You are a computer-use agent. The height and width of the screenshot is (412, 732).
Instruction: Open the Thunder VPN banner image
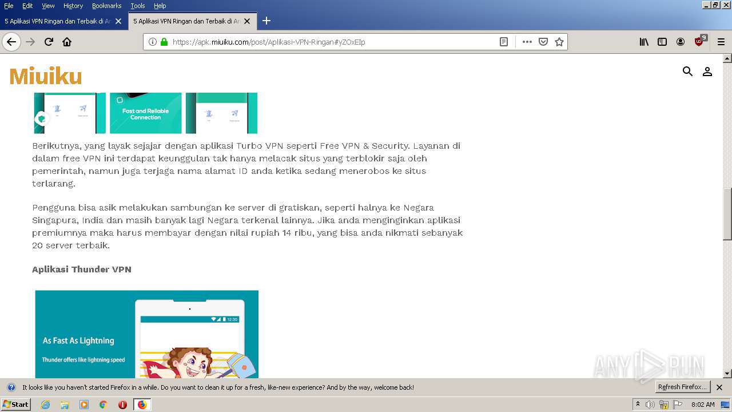(147, 334)
